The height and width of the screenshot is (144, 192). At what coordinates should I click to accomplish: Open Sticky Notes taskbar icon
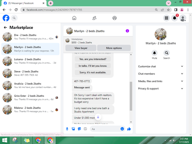point(27,140)
